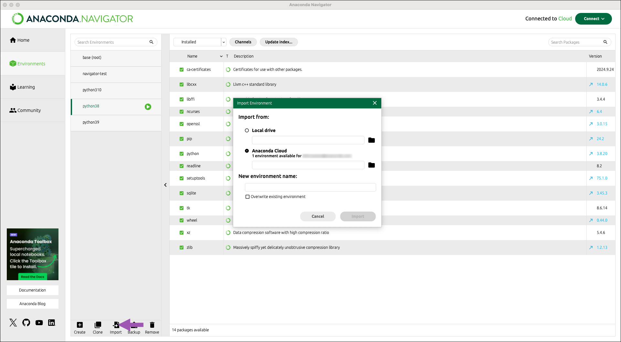The image size is (621, 342).
Task: Open the Anaconda Toolbox promo banner
Action: point(33,254)
